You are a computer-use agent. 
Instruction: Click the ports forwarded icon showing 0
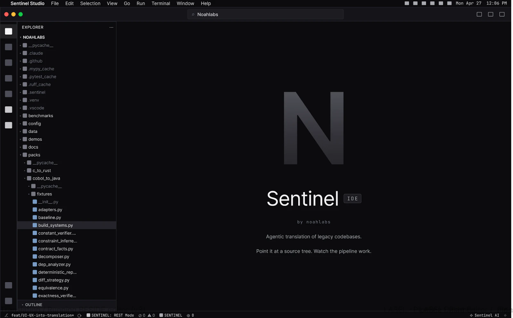point(189,315)
